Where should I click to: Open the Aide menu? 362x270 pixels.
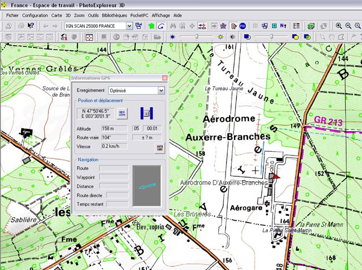(178, 16)
